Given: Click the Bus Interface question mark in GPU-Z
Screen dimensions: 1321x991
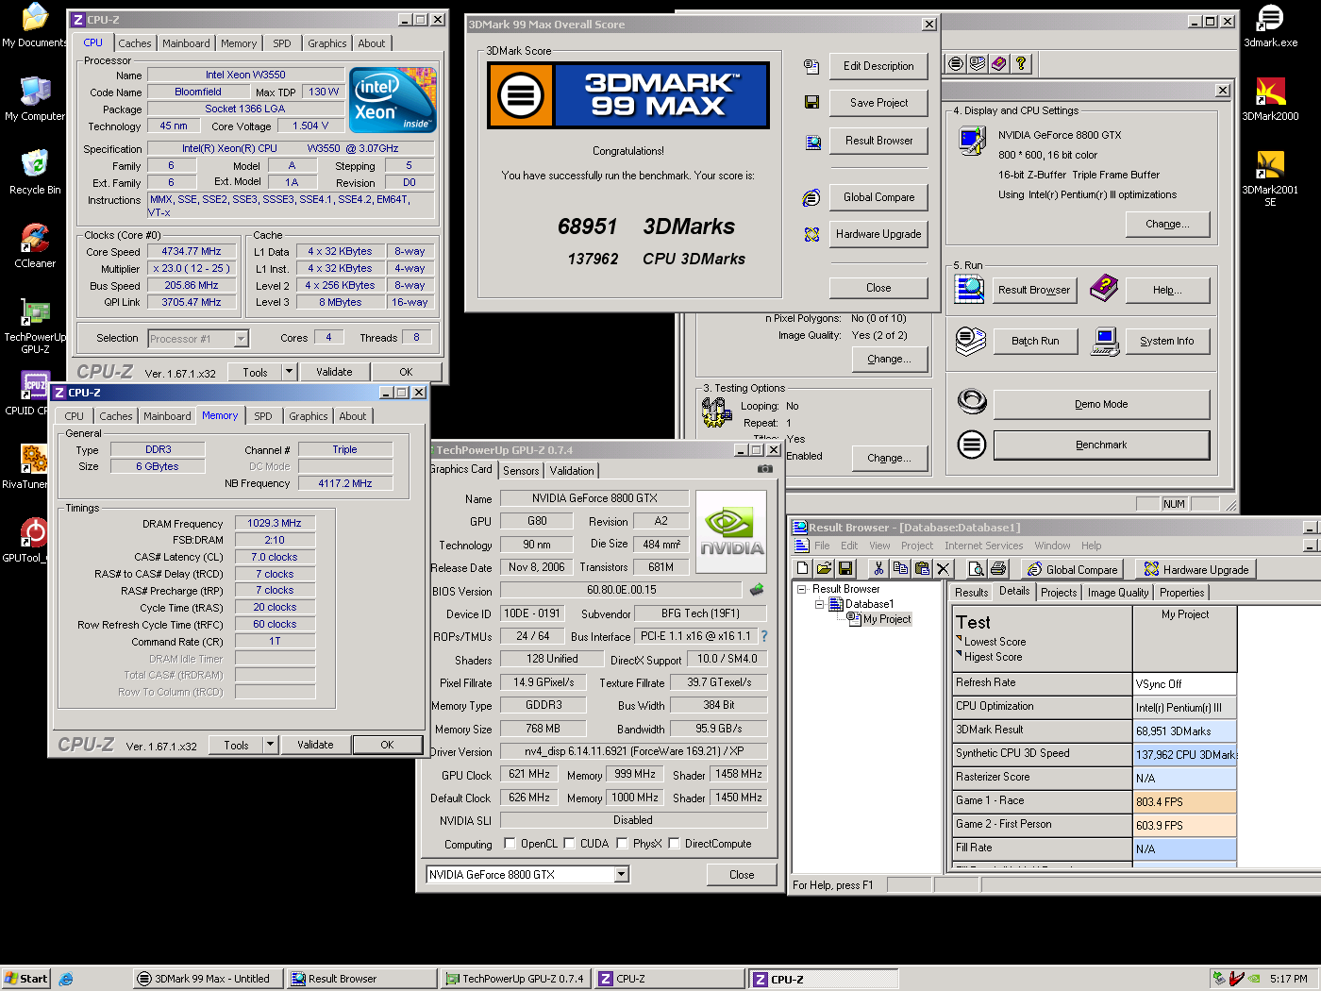Looking at the screenshot, I should click(x=764, y=636).
